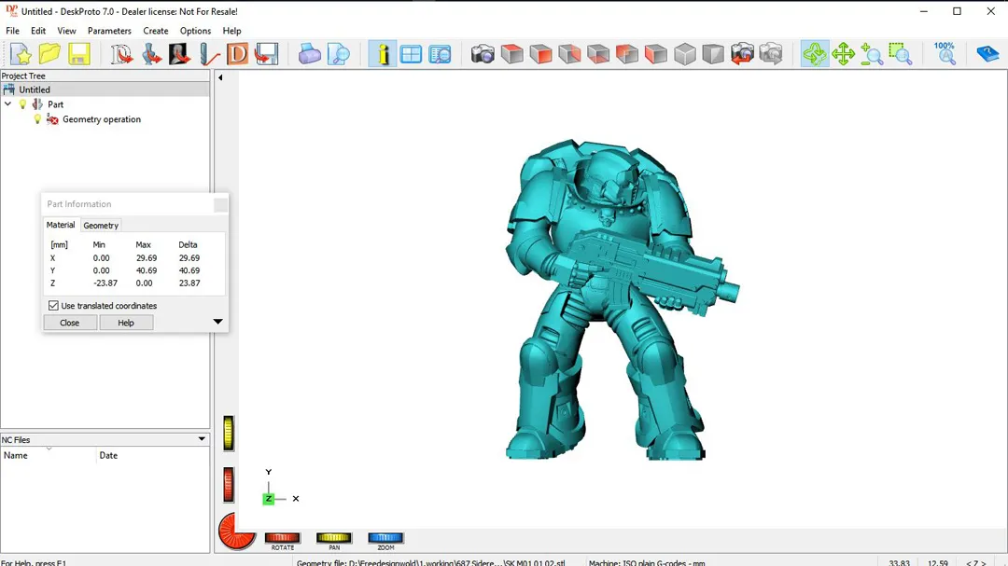The image size is (1008, 566).
Task: Click the orange D wizard icon
Action: [x=237, y=54]
